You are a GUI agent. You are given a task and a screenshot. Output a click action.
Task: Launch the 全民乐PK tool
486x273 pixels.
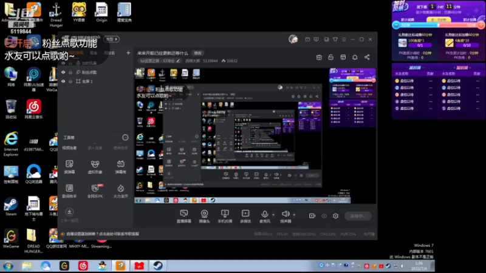point(95,190)
